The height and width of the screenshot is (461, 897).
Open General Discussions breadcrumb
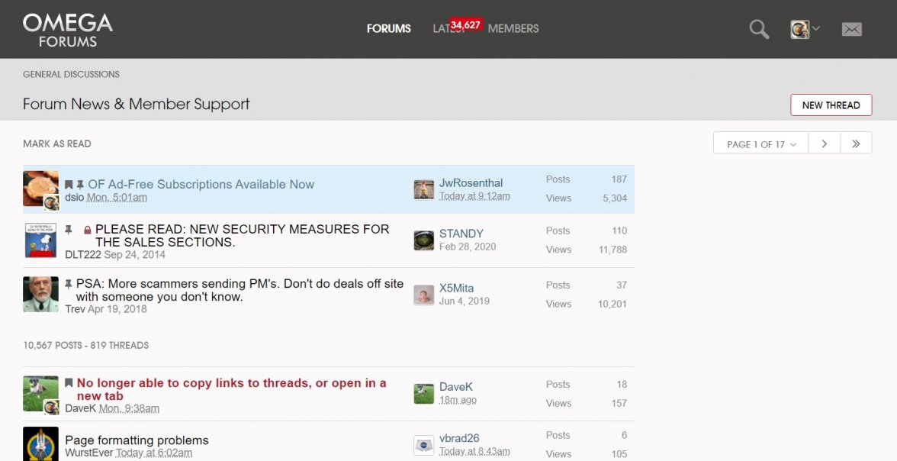tap(71, 74)
